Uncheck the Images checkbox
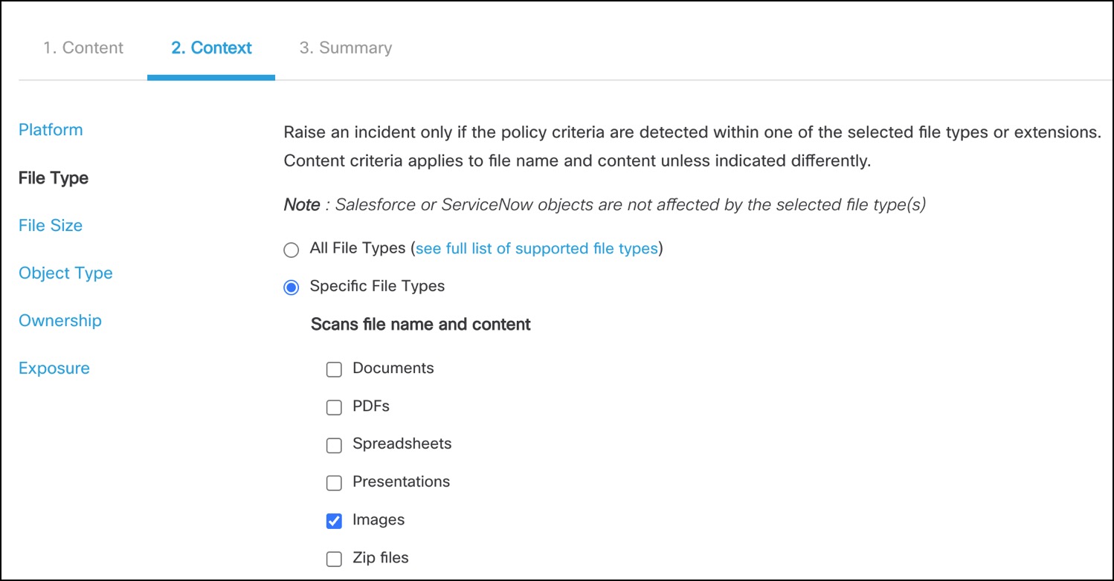The image size is (1114, 581). pyautogui.click(x=335, y=521)
